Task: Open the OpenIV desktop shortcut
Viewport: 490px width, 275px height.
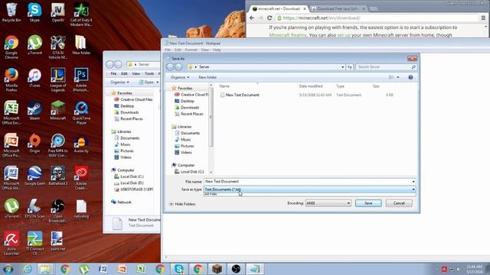Action: point(58,12)
